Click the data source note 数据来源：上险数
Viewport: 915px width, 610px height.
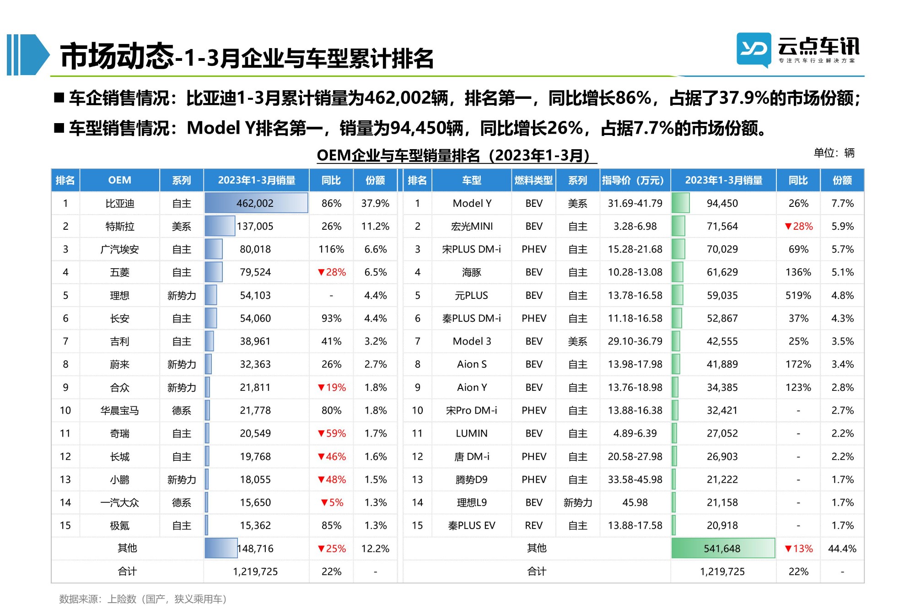[143, 599]
